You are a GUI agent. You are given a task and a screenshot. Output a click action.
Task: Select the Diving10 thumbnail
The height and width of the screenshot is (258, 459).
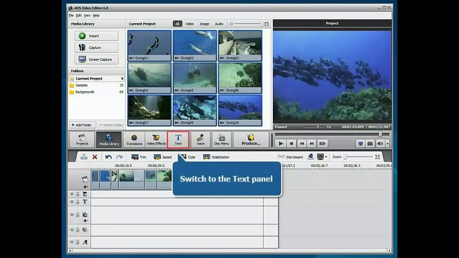(240, 110)
